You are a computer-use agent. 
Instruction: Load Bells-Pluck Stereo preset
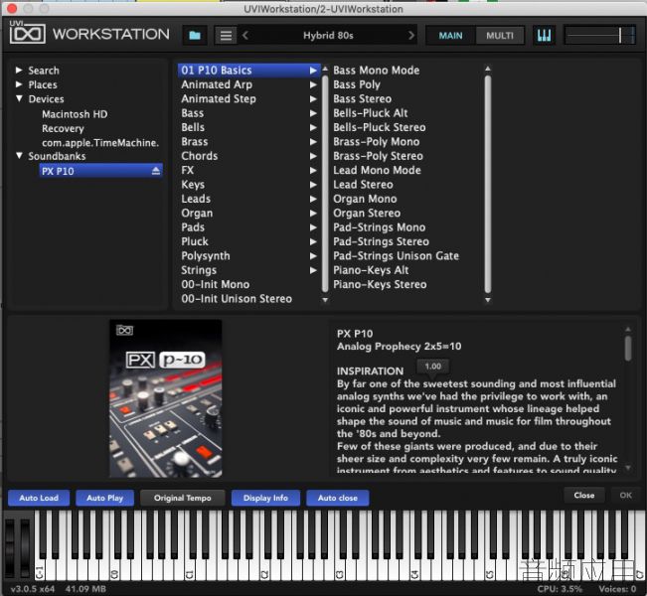point(380,127)
